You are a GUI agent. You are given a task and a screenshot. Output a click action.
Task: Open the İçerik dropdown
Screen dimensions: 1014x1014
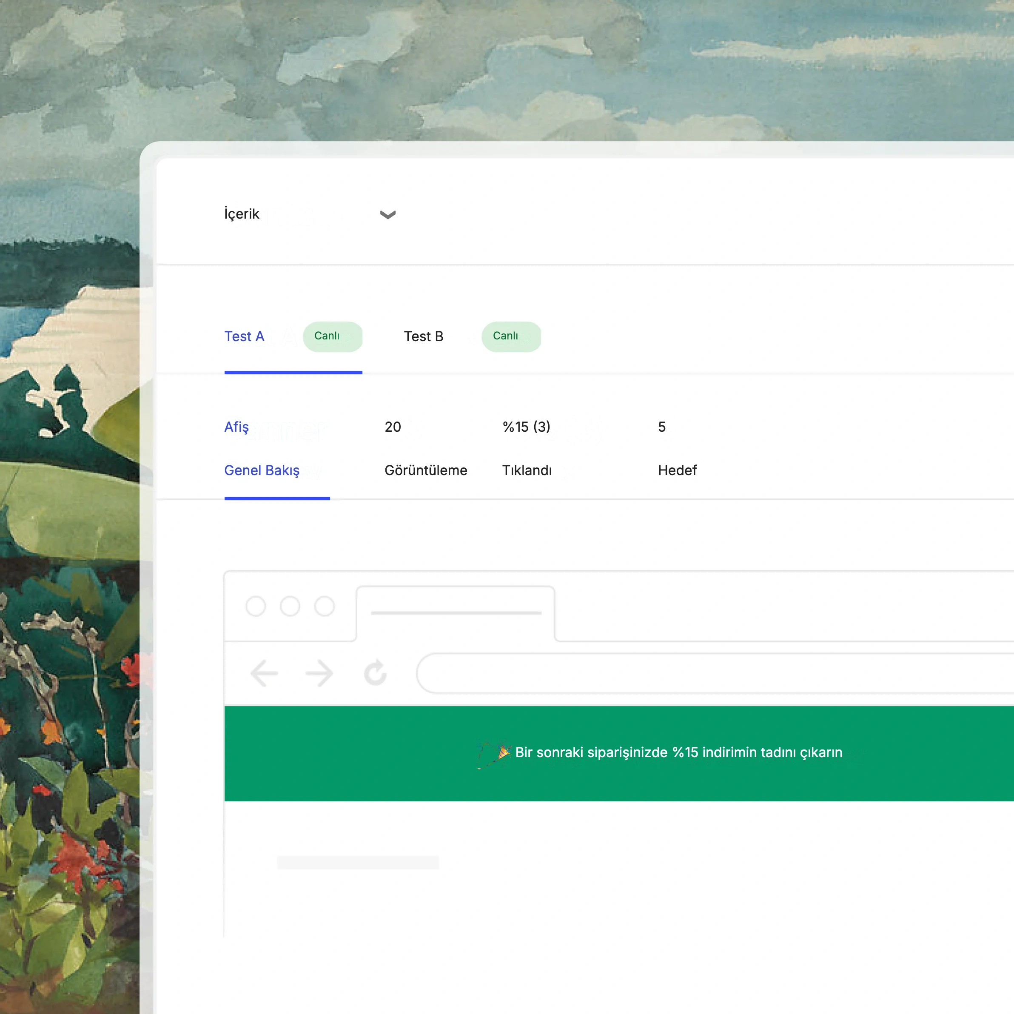coord(310,214)
